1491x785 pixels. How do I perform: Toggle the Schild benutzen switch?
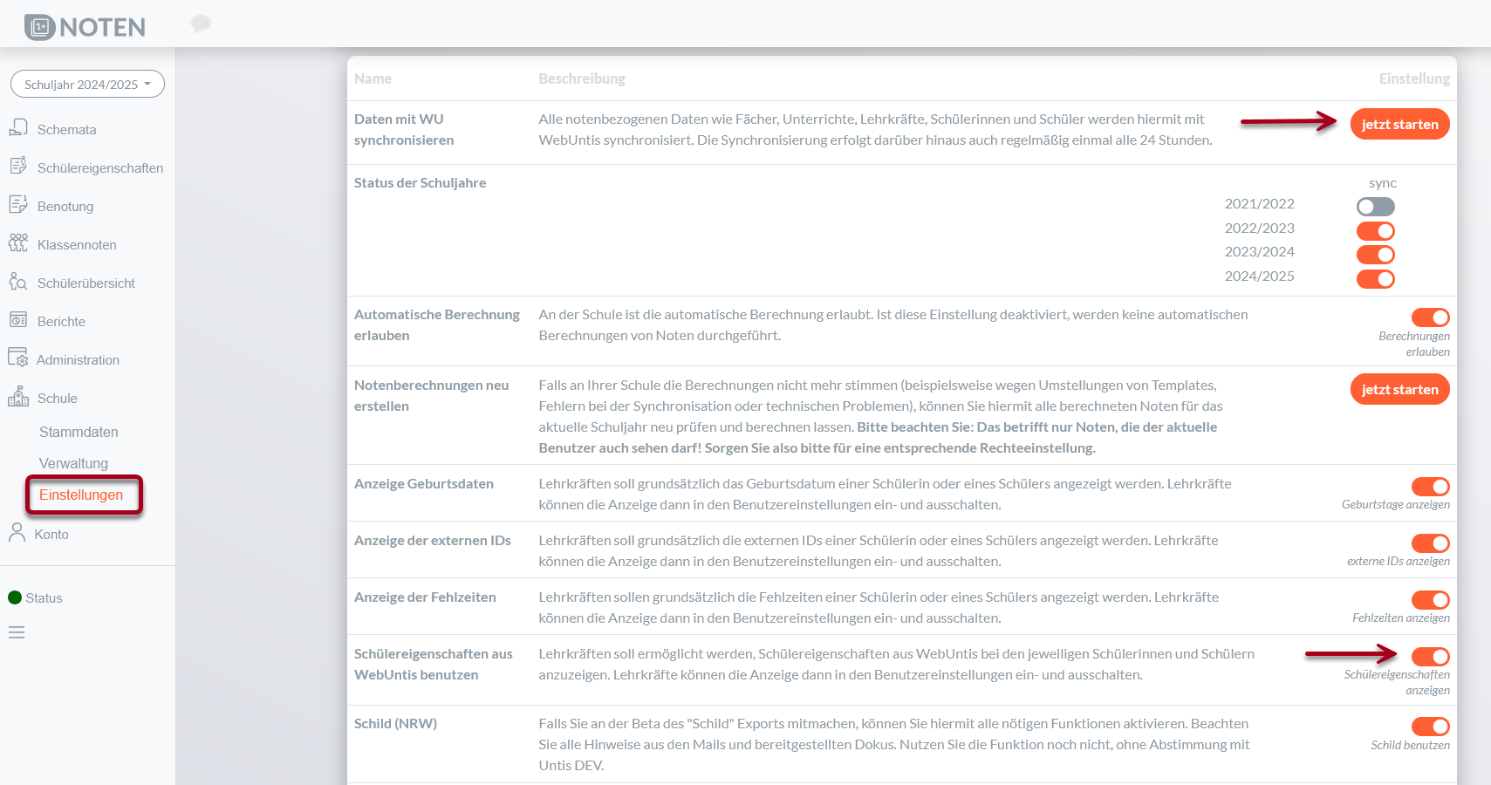(x=1430, y=727)
